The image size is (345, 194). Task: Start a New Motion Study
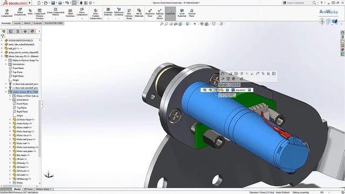coord(129,14)
